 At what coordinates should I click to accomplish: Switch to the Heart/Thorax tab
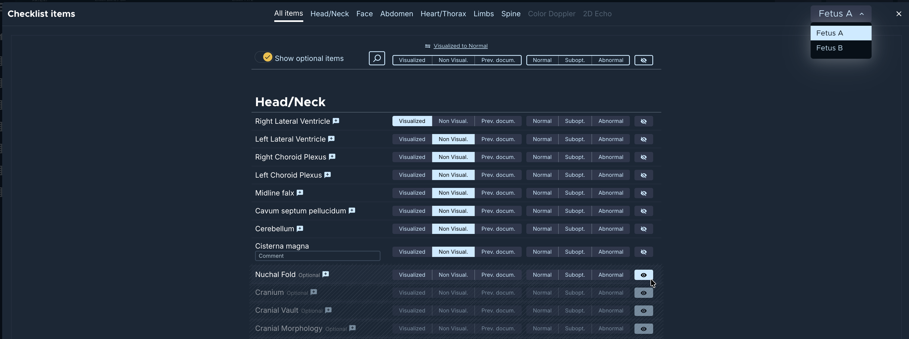(443, 14)
